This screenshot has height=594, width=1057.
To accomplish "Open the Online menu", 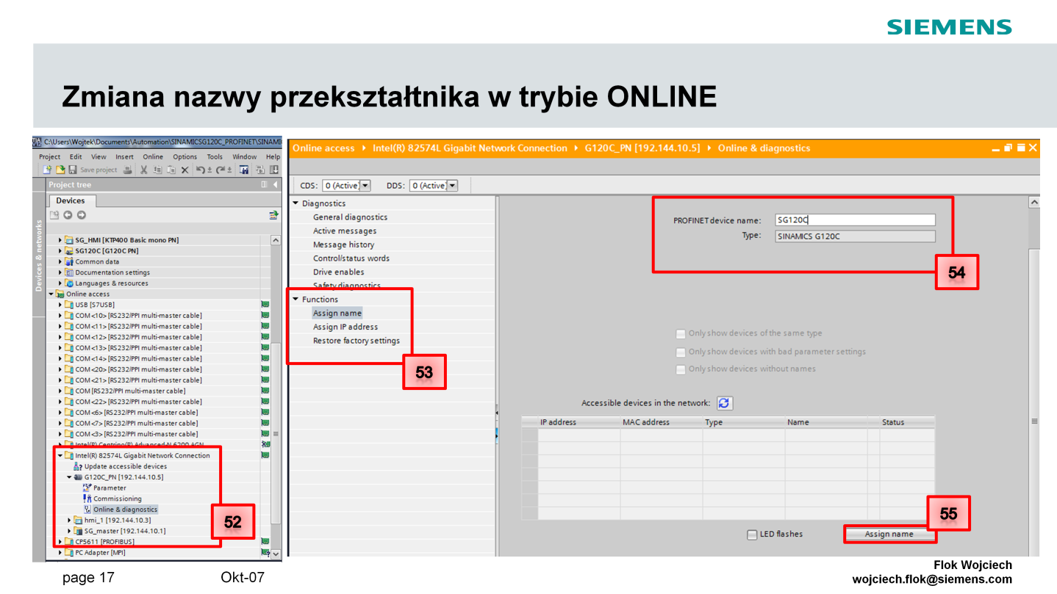I will click(x=153, y=156).
